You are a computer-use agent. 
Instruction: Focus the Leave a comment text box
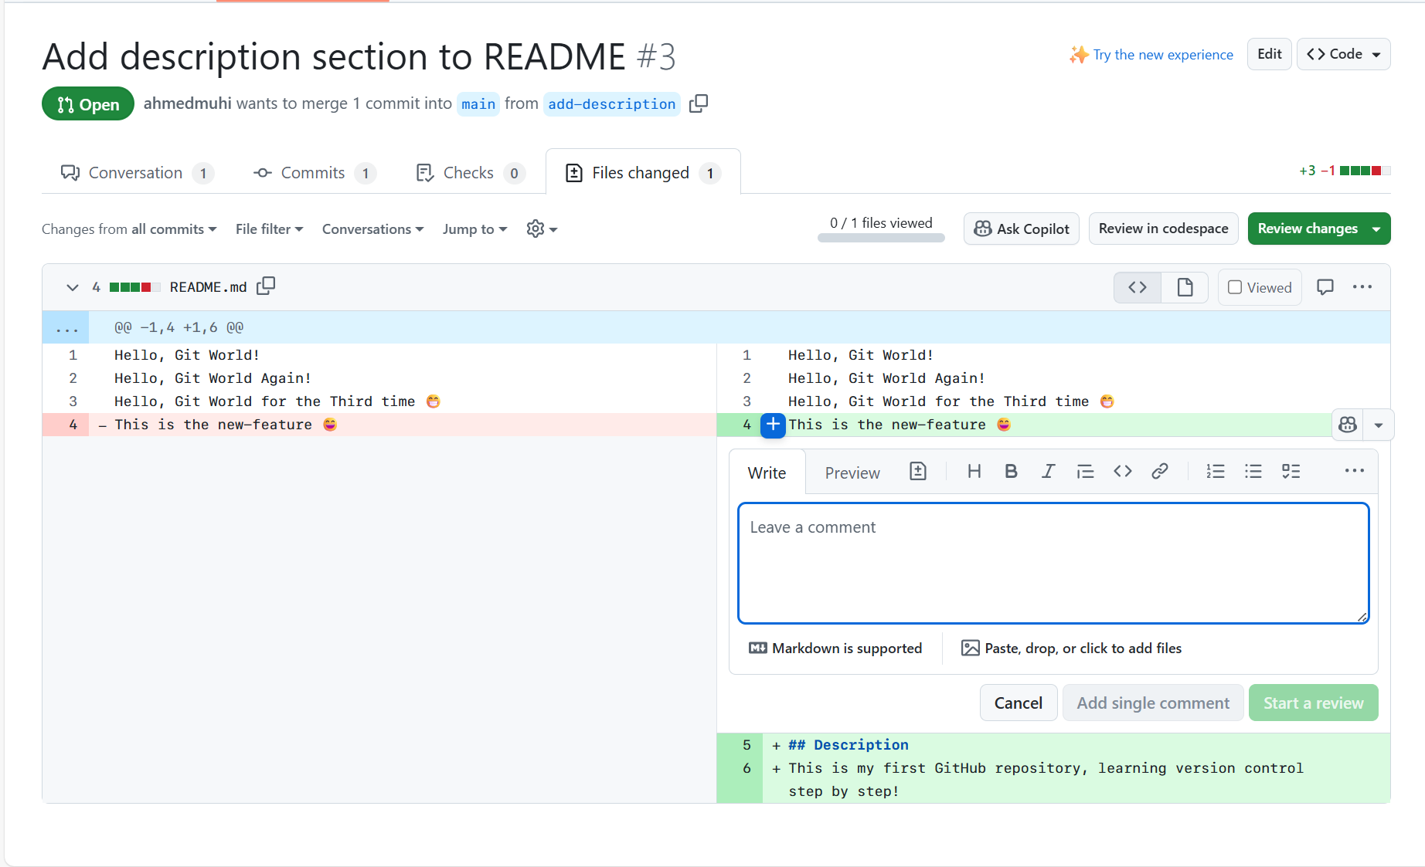tap(1053, 563)
